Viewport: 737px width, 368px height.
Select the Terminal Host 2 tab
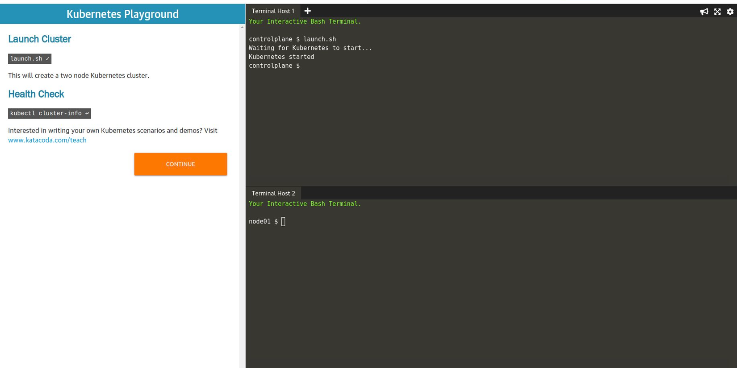[273, 193]
